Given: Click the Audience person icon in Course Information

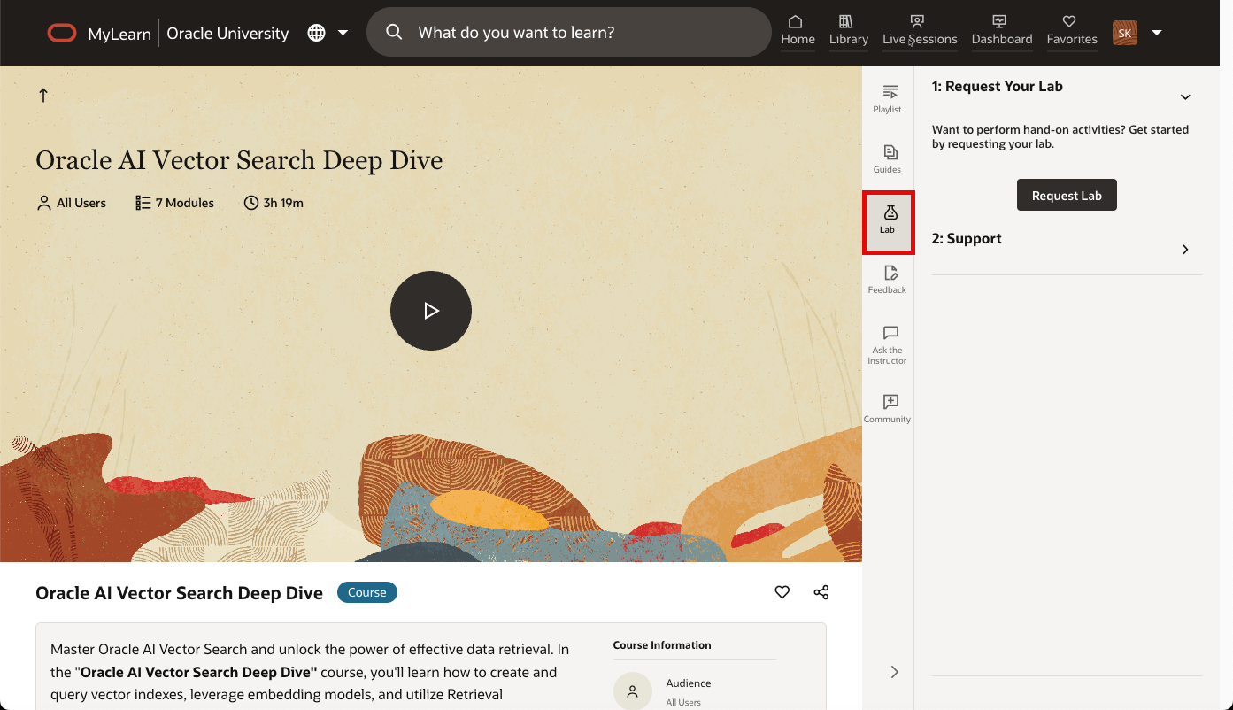Looking at the screenshot, I should pos(632,692).
